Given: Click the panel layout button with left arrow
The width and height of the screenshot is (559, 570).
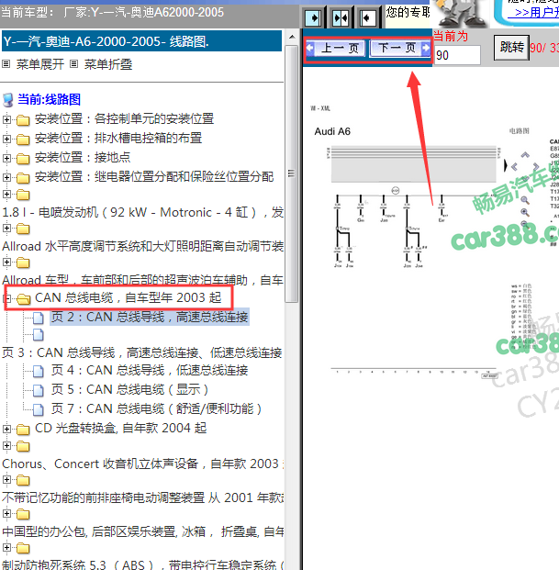Looking at the screenshot, I should coord(367,17).
